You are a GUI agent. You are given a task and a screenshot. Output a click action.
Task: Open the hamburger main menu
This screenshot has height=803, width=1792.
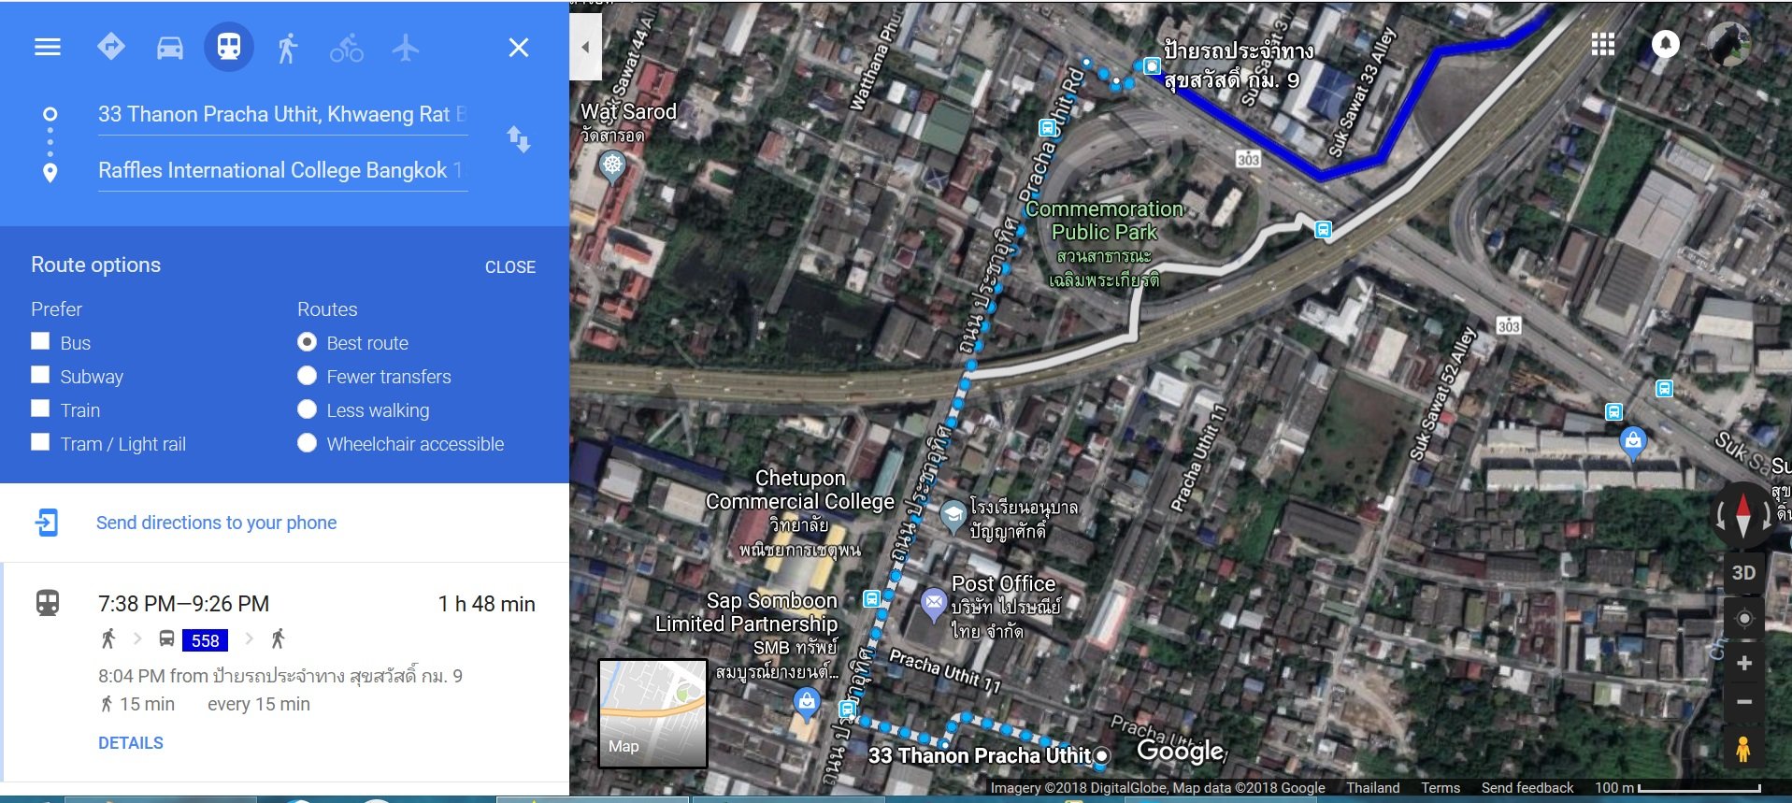click(x=48, y=47)
